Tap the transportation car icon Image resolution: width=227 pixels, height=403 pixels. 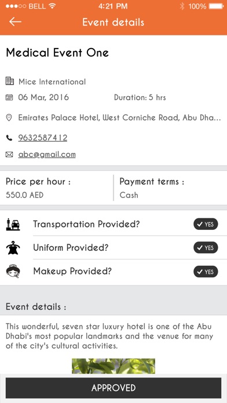tap(13, 224)
